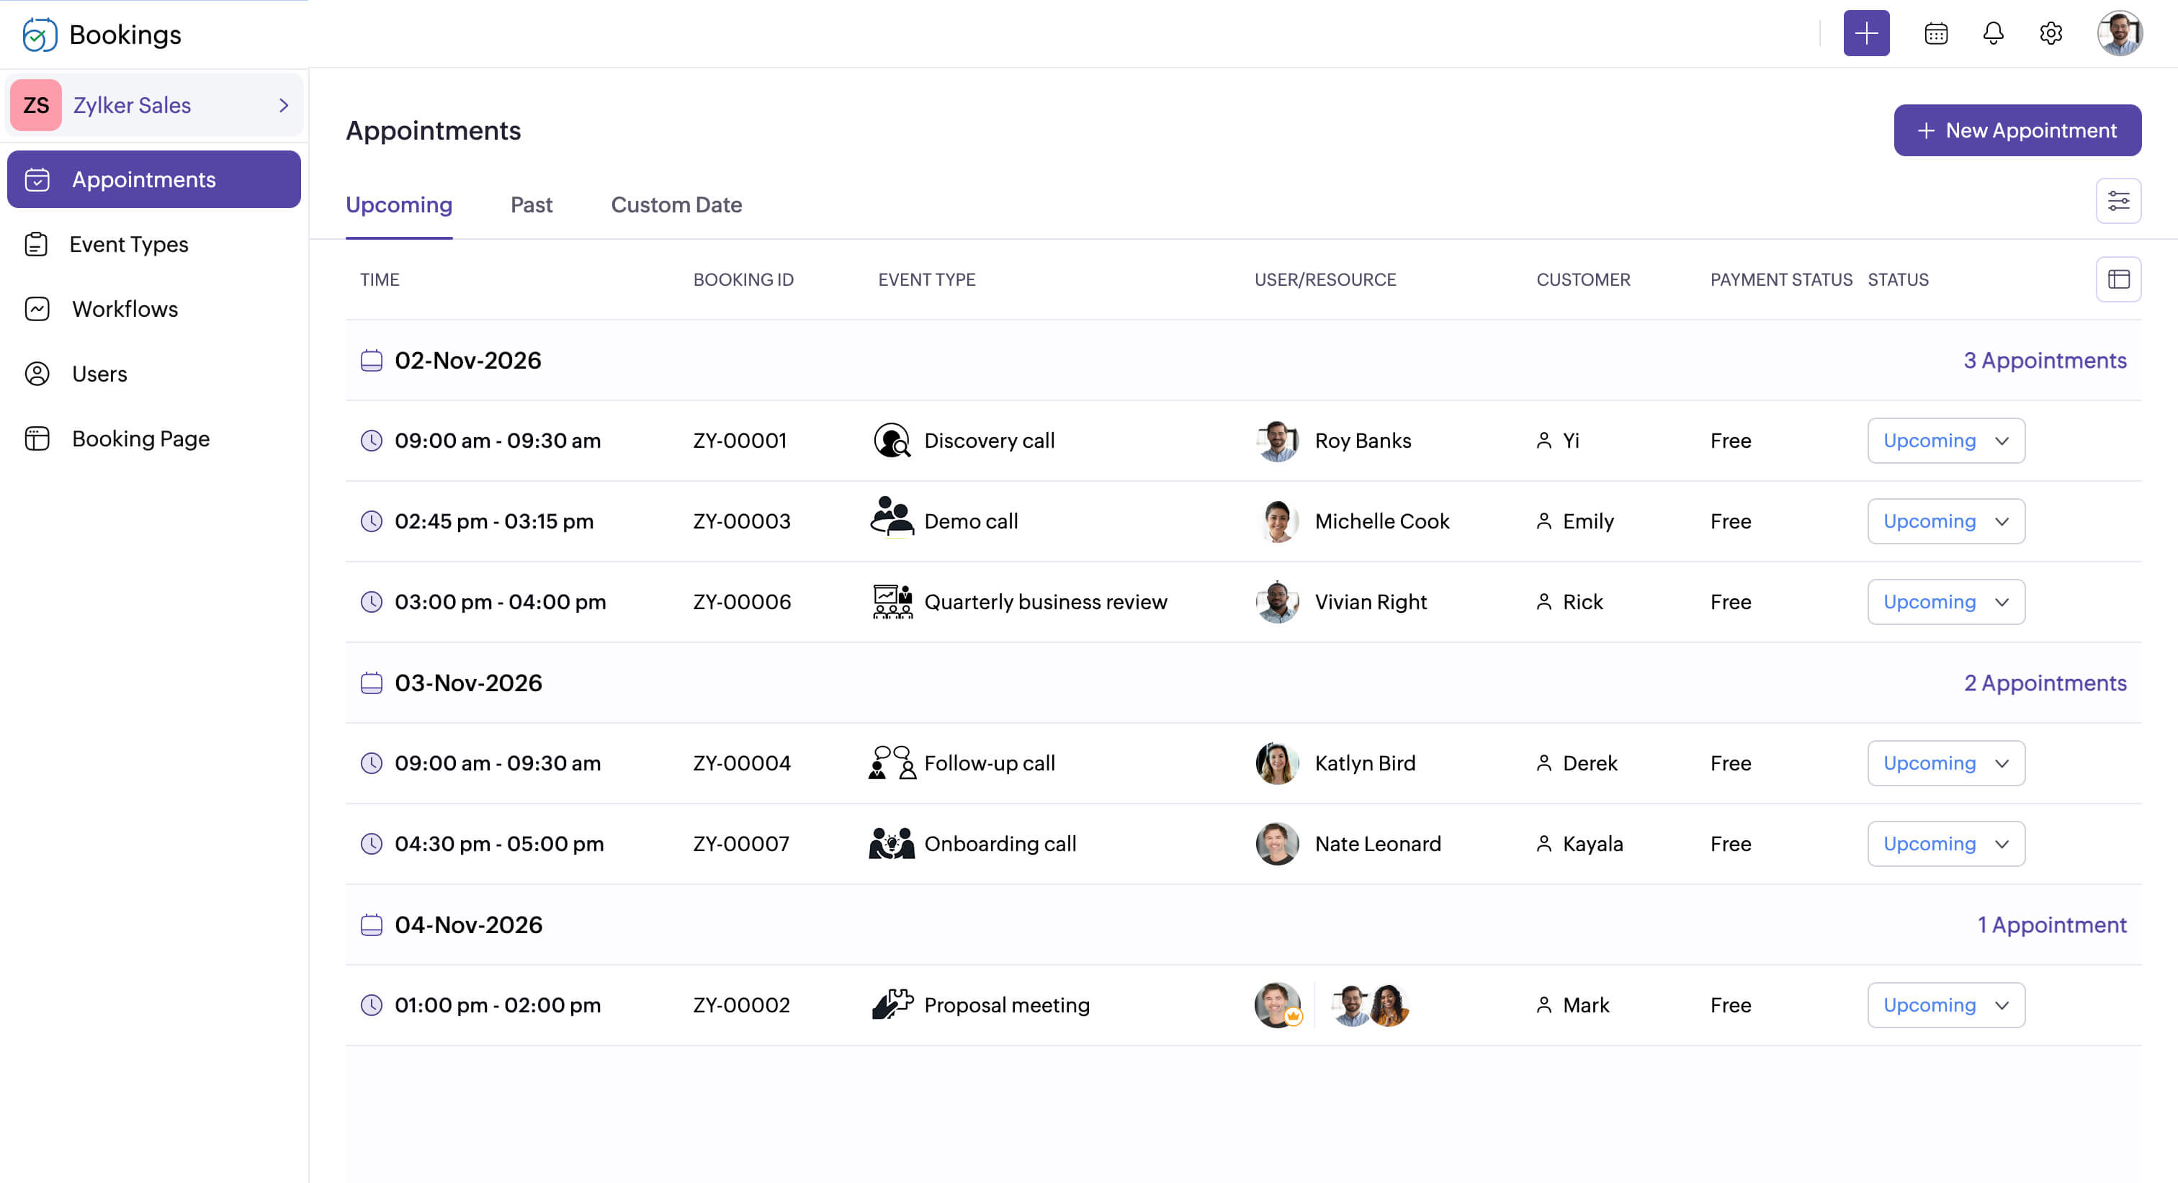Image resolution: width=2178 pixels, height=1183 pixels.
Task: Select Event Types in the sidebar
Action: click(128, 244)
